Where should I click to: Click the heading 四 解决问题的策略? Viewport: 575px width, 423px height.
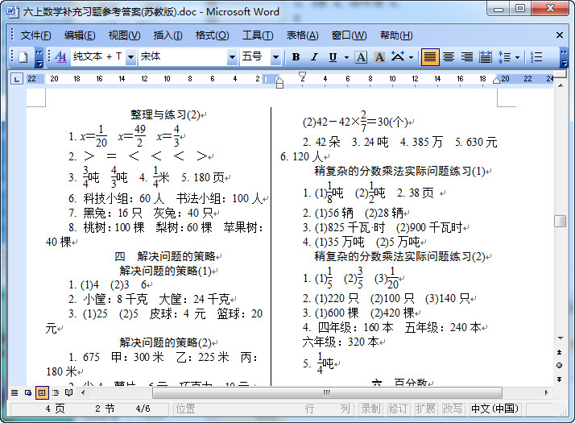[x=165, y=256]
